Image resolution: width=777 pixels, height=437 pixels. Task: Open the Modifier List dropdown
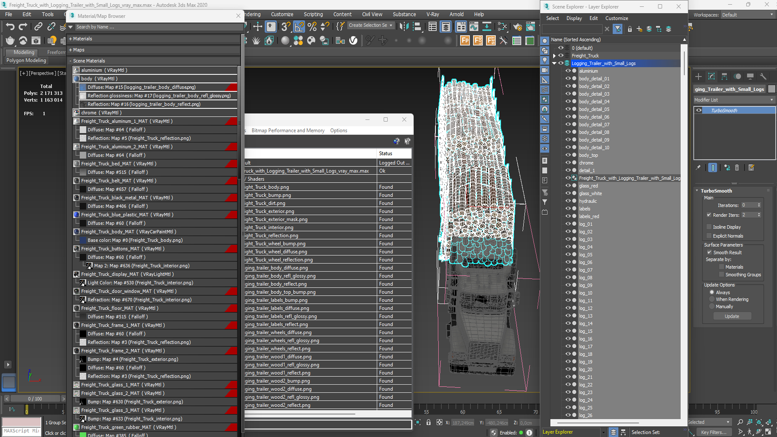click(734, 100)
